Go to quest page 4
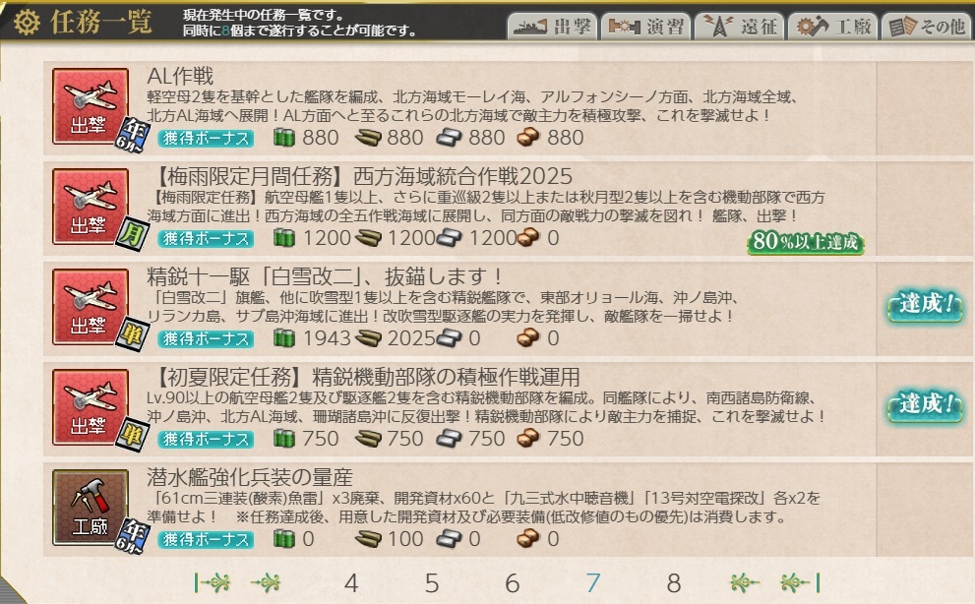Image resolution: width=975 pixels, height=604 pixels. [351, 583]
